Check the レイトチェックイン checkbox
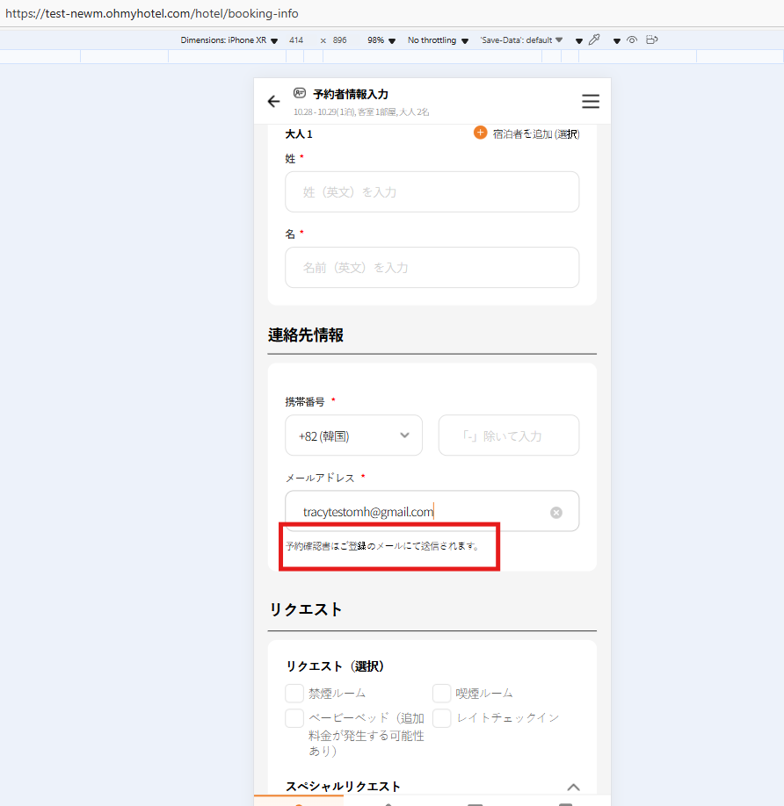The height and width of the screenshot is (806, 784). [x=441, y=717]
